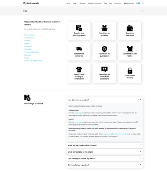Click the Deliveries sidebar link

[27, 43]
